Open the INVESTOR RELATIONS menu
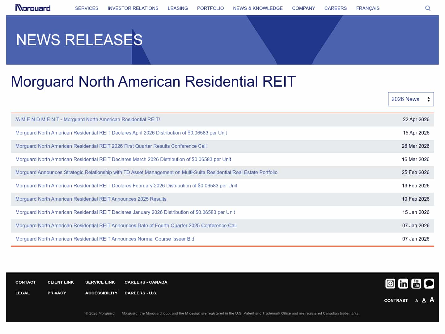Image resolution: width=445 pixels, height=334 pixels. coord(133,8)
